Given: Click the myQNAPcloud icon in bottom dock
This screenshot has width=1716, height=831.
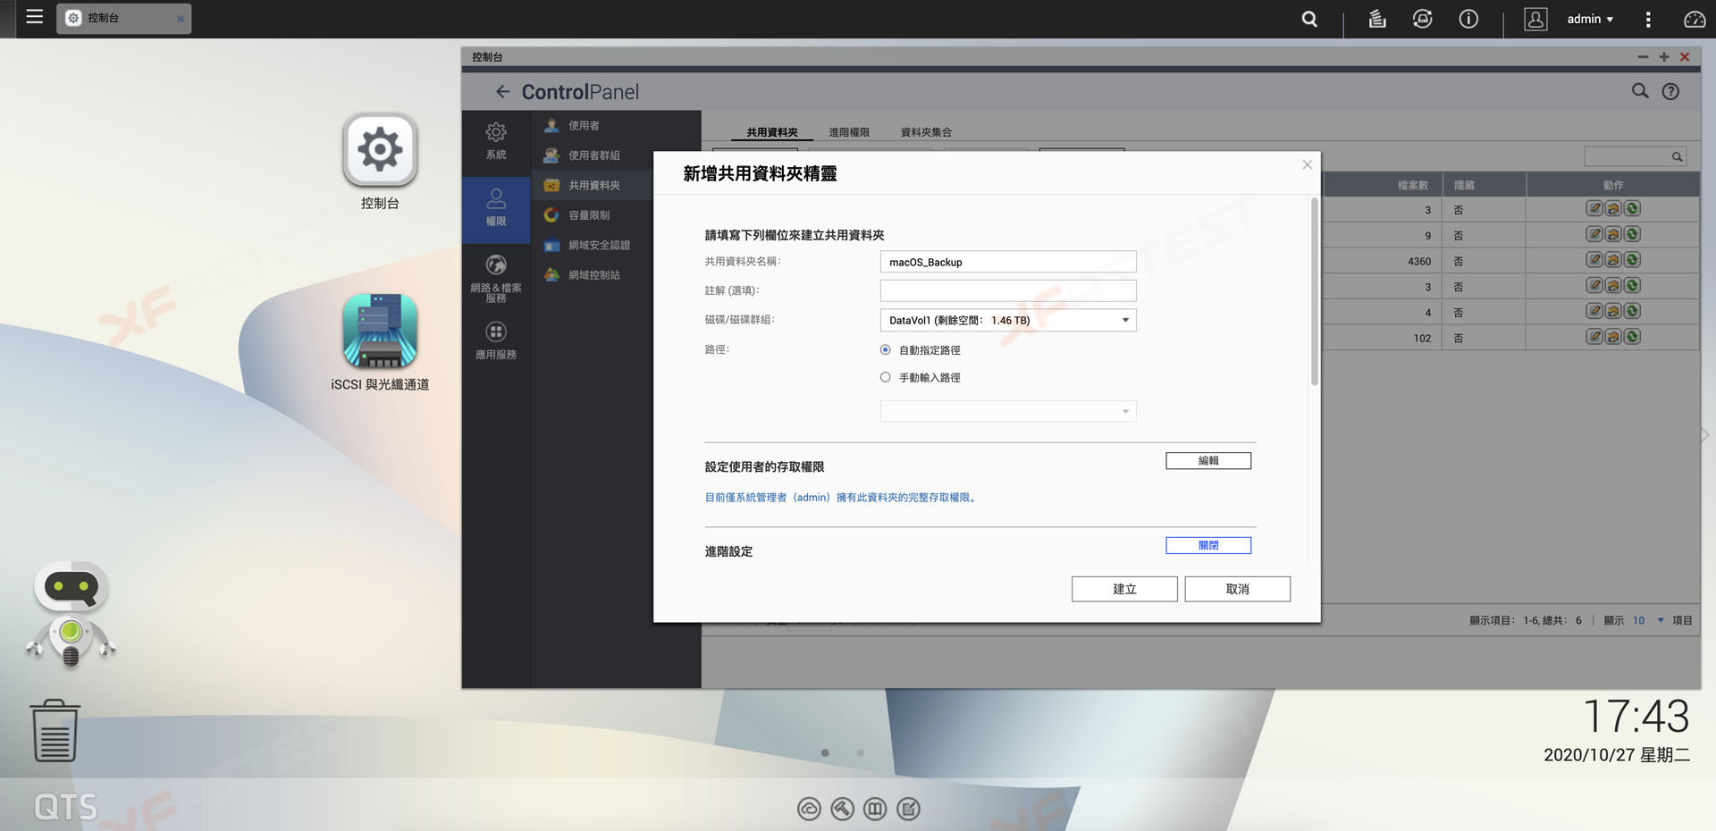Looking at the screenshot, I should coord(809,809).
